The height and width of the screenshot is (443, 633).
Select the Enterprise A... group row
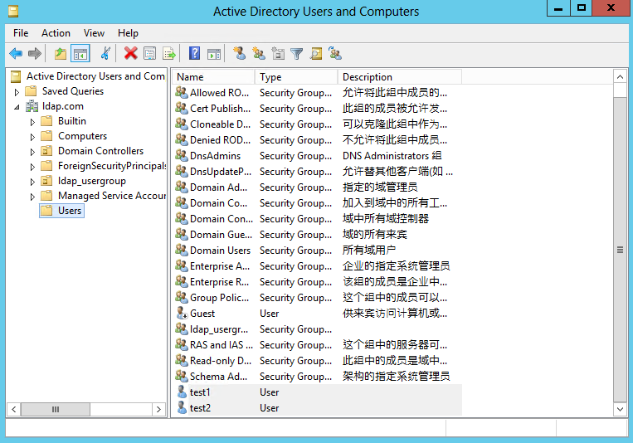(317, 265)
